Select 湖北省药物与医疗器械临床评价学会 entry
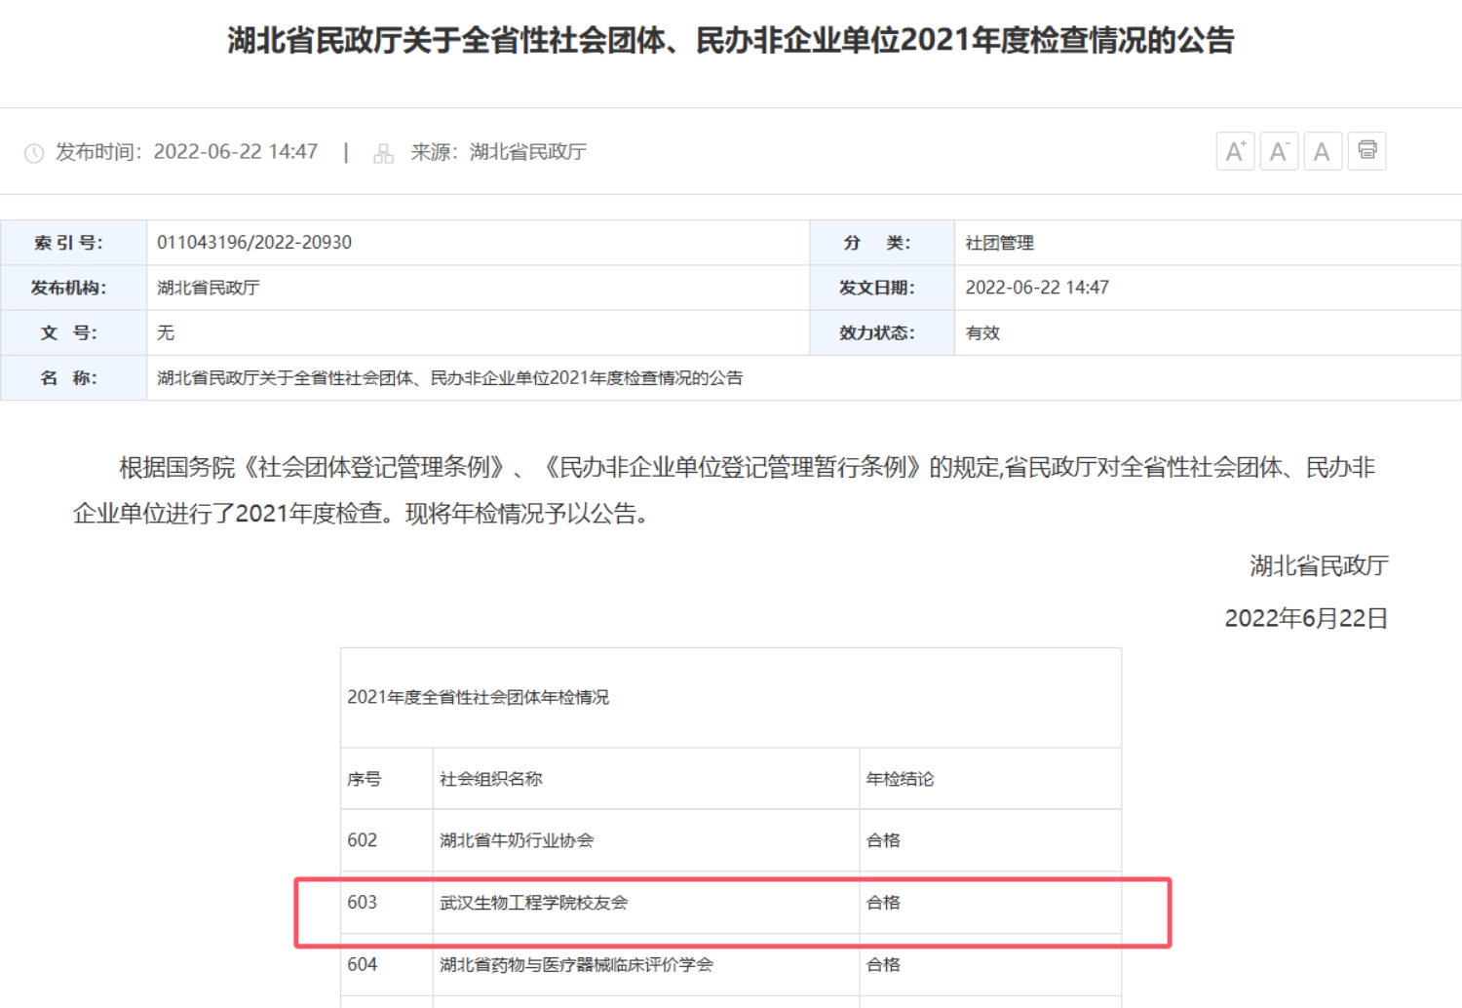Viewport: 1462px width, 1008px height. click(x=576, y=964)
